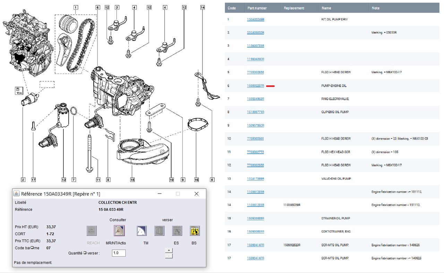Select callout number 17 in the diagram
The height and width of the screenshot is (273, 444).
(33, 180)
